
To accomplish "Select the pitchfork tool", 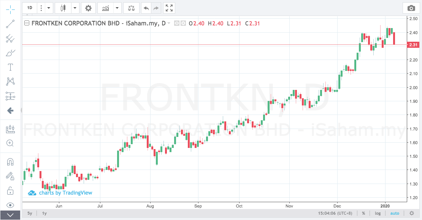I will click(x=10, y=38).
